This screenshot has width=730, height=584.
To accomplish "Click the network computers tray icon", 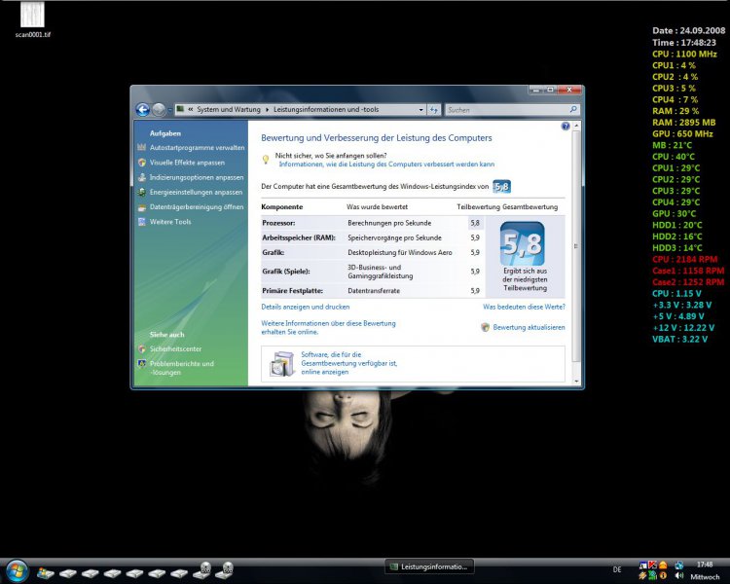I will coord(679,565).
